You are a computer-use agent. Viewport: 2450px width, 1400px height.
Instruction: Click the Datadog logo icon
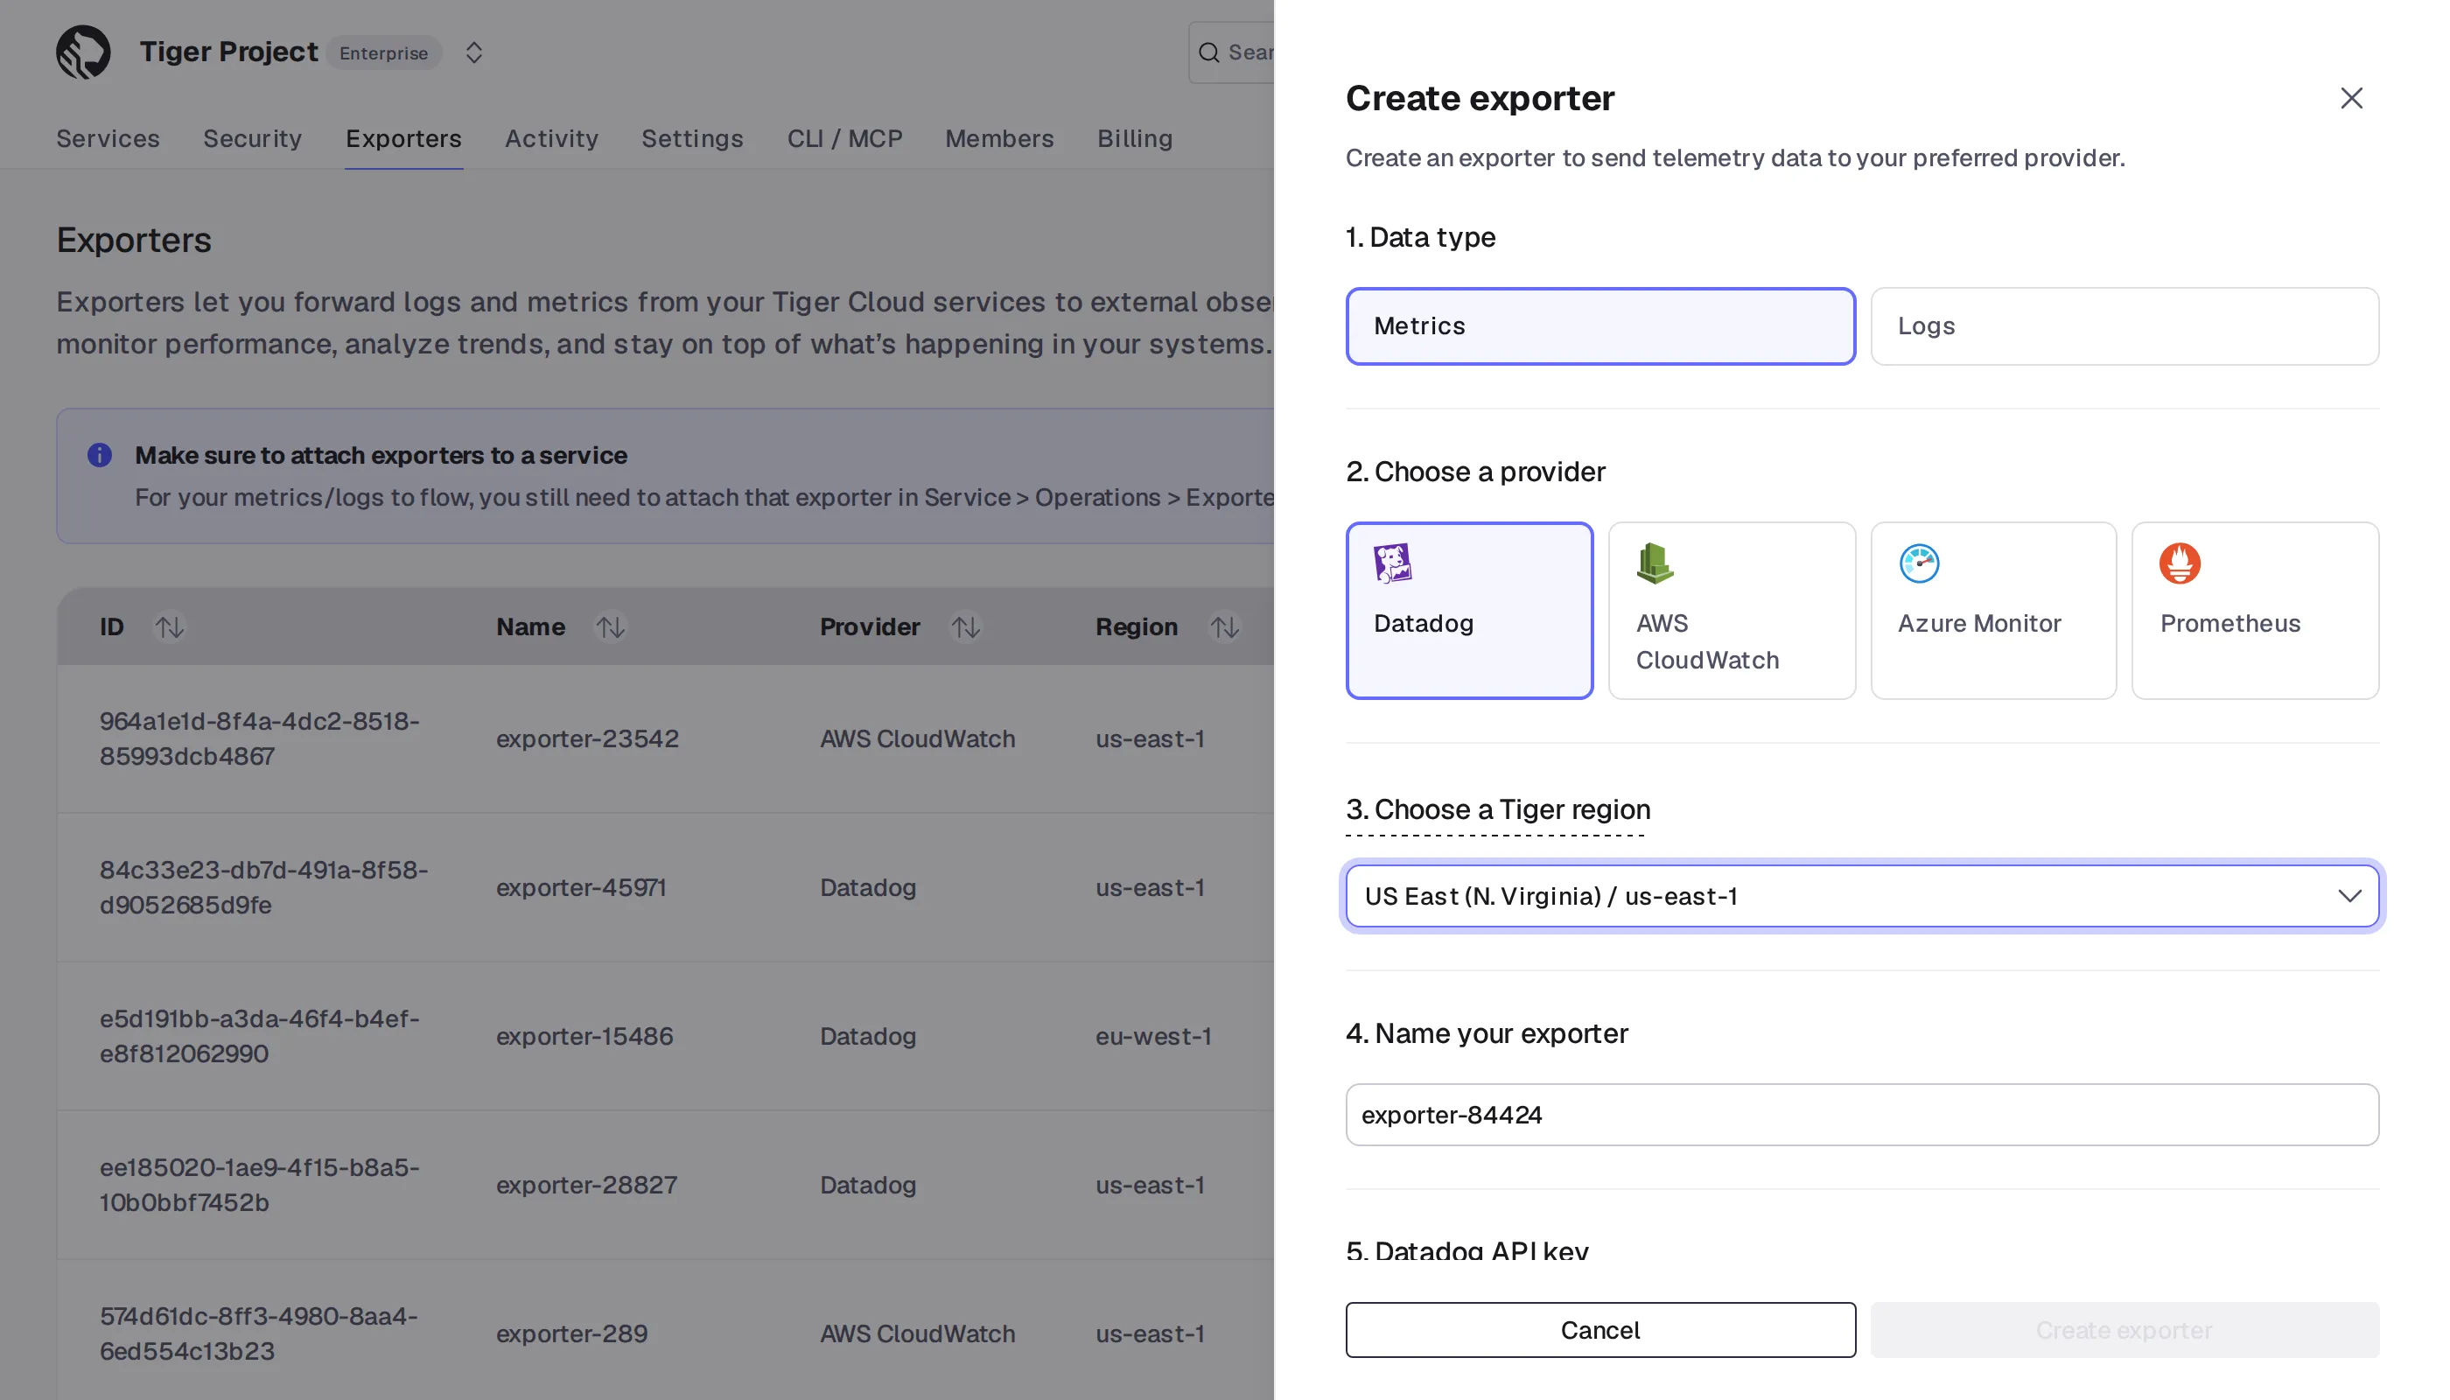coord(1392,563)
